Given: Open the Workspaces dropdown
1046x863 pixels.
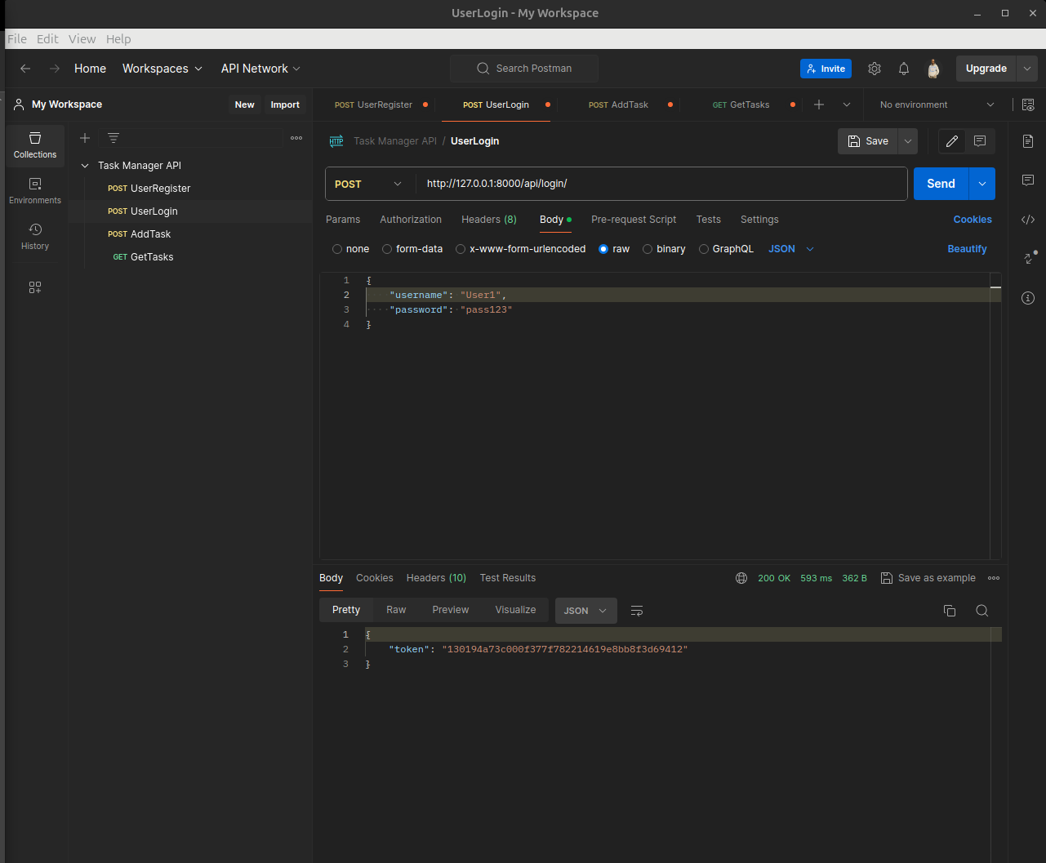Looking at the screenshot, I should coord(162,69).
